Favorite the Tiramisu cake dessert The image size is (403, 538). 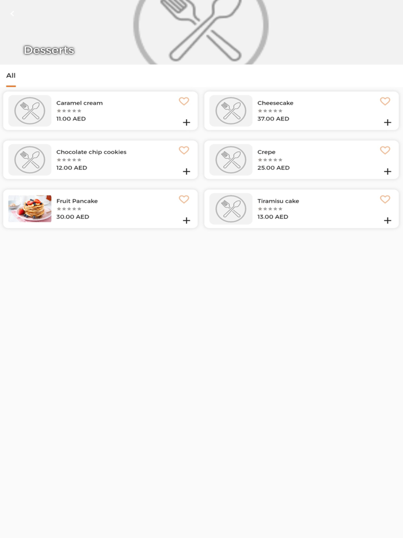385,199
